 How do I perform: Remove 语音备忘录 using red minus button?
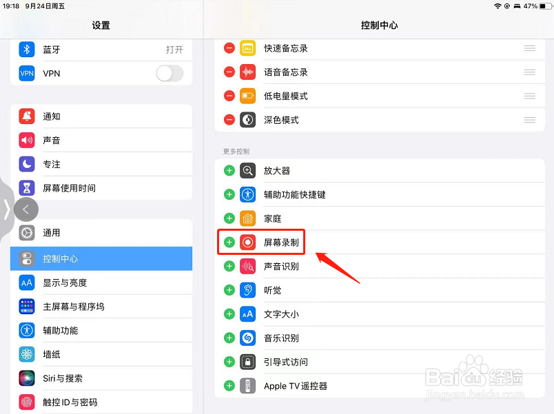click(229, 72)
